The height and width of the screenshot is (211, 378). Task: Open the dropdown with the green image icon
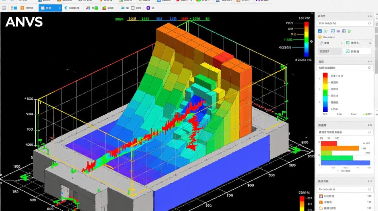pos(358,43)
